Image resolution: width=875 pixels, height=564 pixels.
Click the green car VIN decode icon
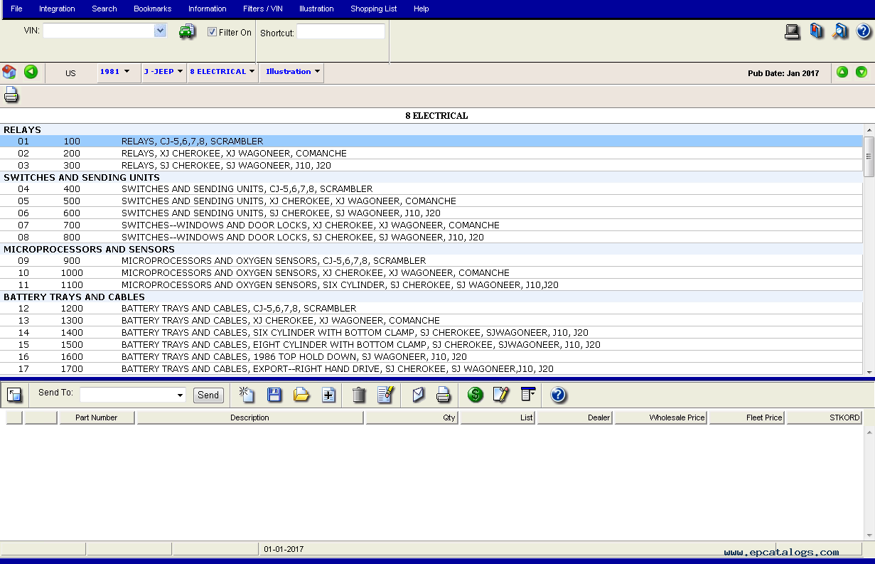[x=187, y=31]
